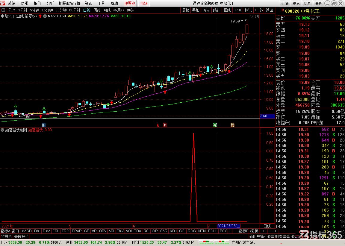Image resolution: width=345 pixels, height=246 pixels.
Task: Open the 多周期 multi-period view
Action: [119, 10]
